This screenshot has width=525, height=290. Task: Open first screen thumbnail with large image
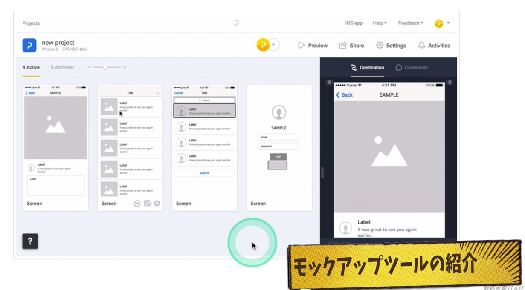pos(55,147)
